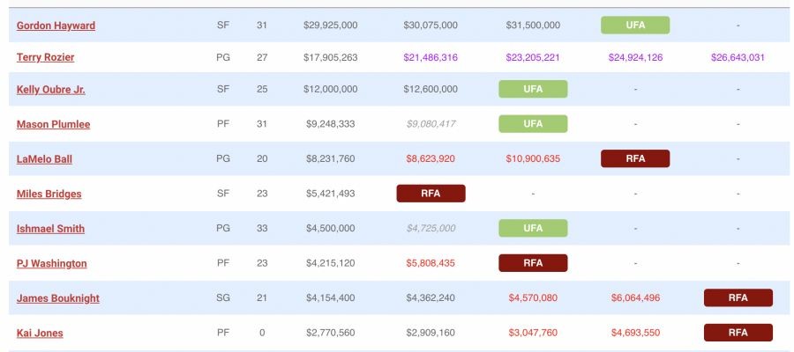Viewport: 794px width, 352px height.
Task: Click Ishmael Smith's UFA badge
Action: click(x=533, y=228)
